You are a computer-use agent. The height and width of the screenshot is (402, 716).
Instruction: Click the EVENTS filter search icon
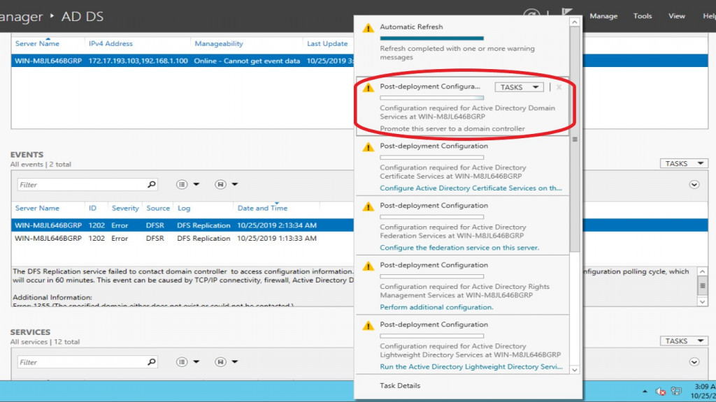click(152, 184)
